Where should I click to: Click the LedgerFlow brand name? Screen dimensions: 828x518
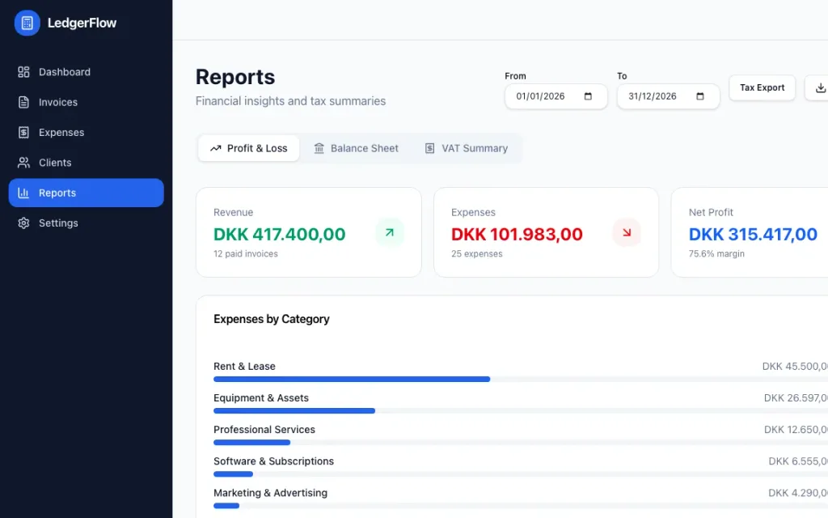tap(82, 23)
